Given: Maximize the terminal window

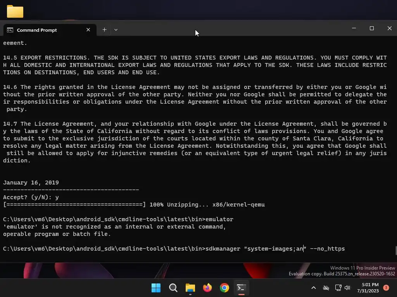Looking at the screenshot, I should point(372,28).
